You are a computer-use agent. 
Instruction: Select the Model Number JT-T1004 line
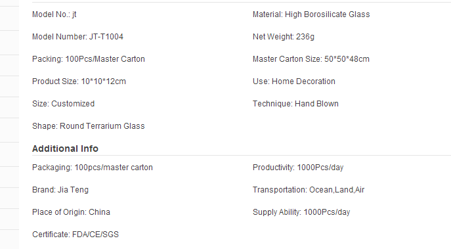[x=77, y=37]
